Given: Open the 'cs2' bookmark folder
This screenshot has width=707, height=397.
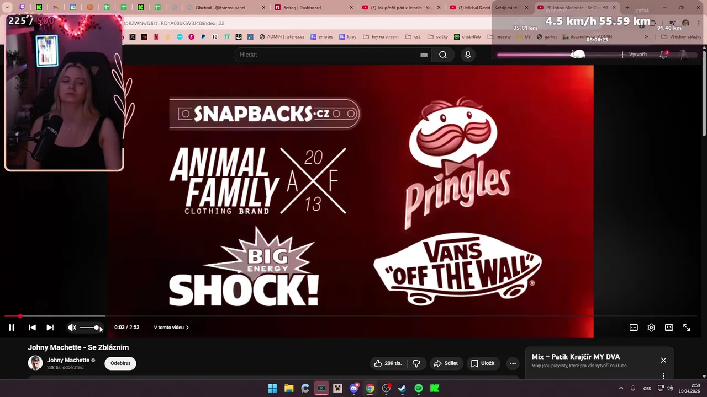Looking at the screenshot, I should coord(413,37).
